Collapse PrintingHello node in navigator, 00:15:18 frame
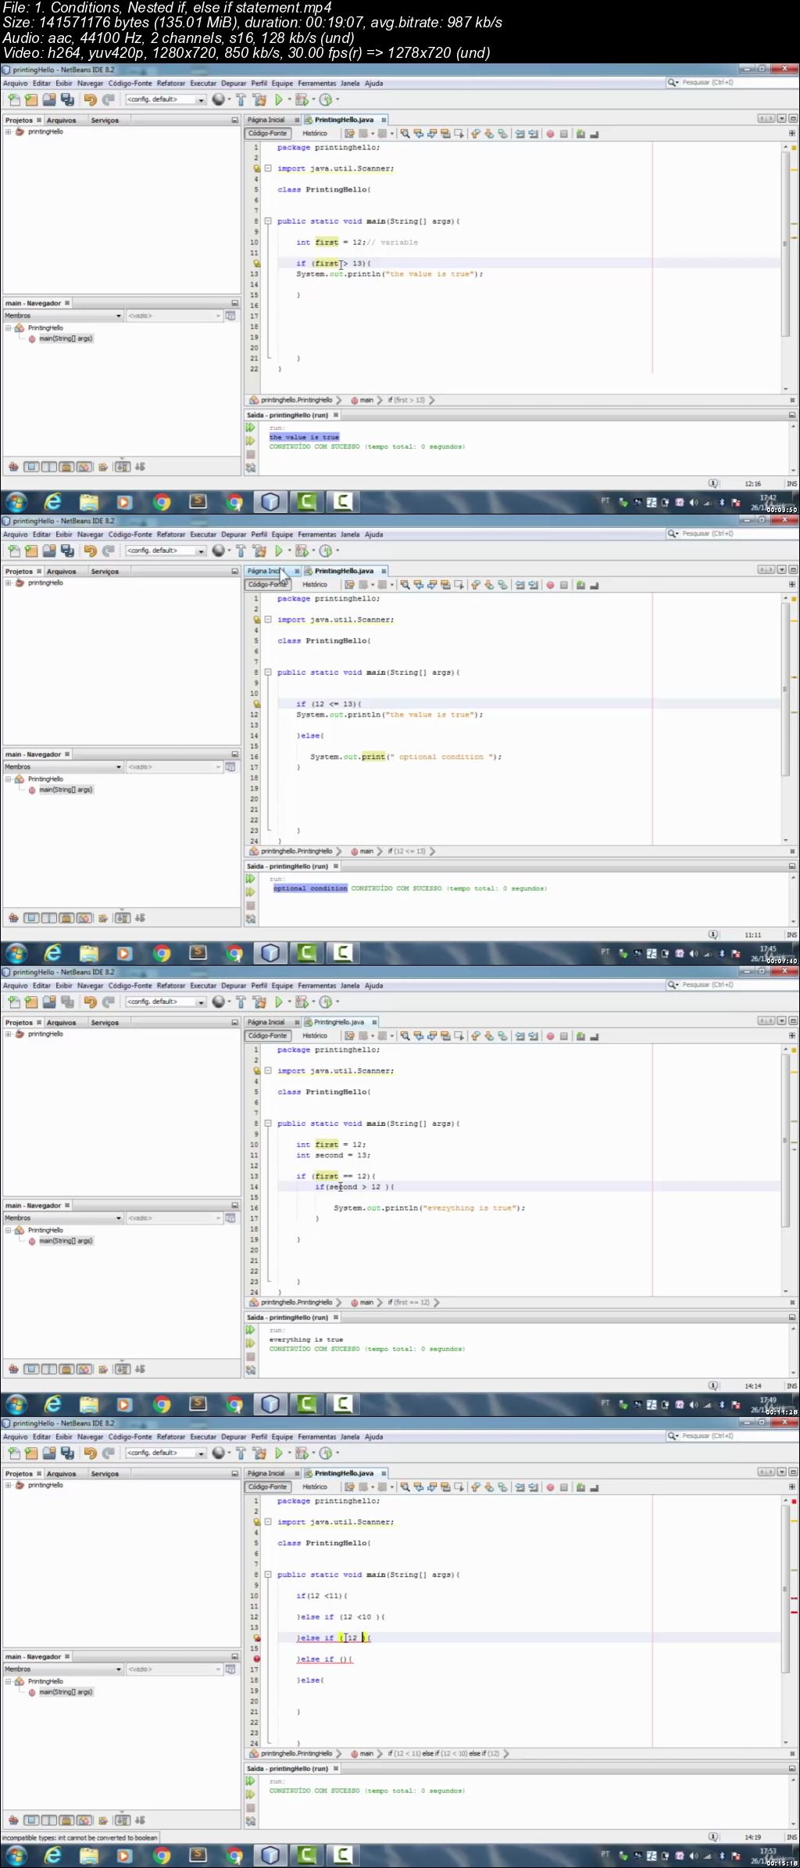This screenshot has height=1868, width=800. tap(8, 1681)
